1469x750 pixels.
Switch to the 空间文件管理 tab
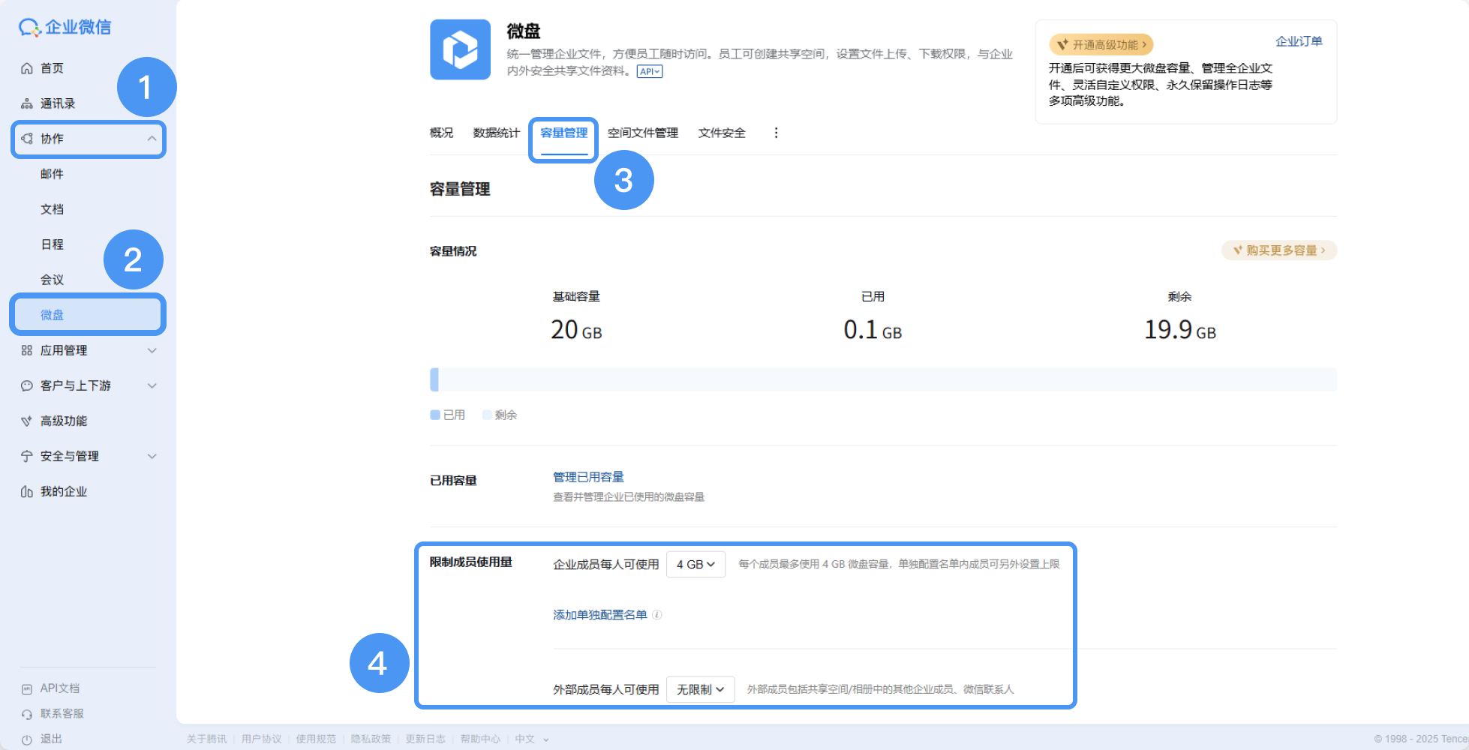(x=643, y=133)
